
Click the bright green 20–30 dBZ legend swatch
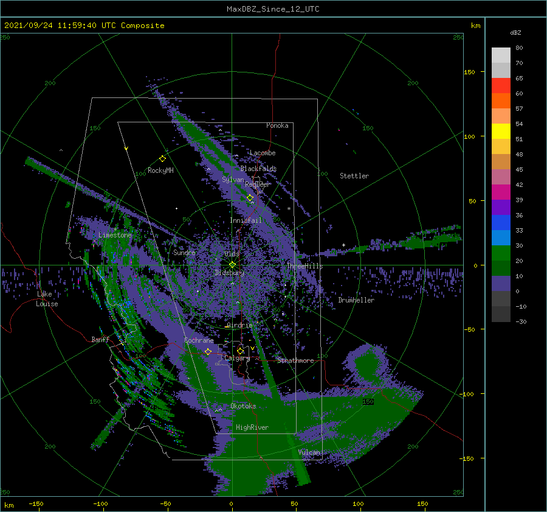pyautogui.click(x=501, y=253)
